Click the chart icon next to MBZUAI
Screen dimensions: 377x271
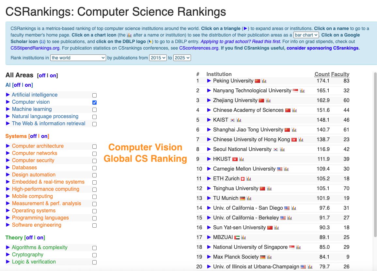(x=243, y=238)
